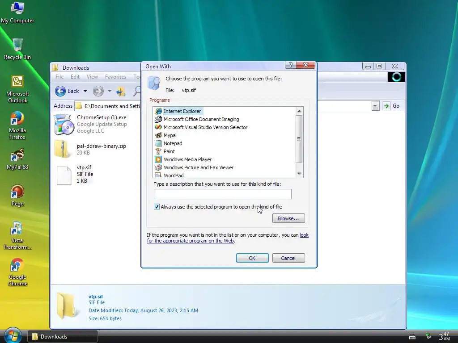Open My Computer desktop icon

point(17,12)
